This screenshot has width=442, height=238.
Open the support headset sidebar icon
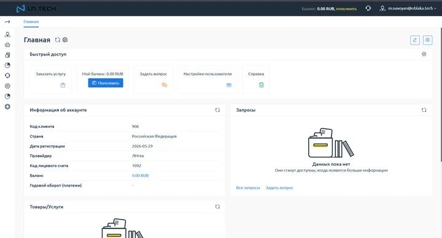point(7,76)
